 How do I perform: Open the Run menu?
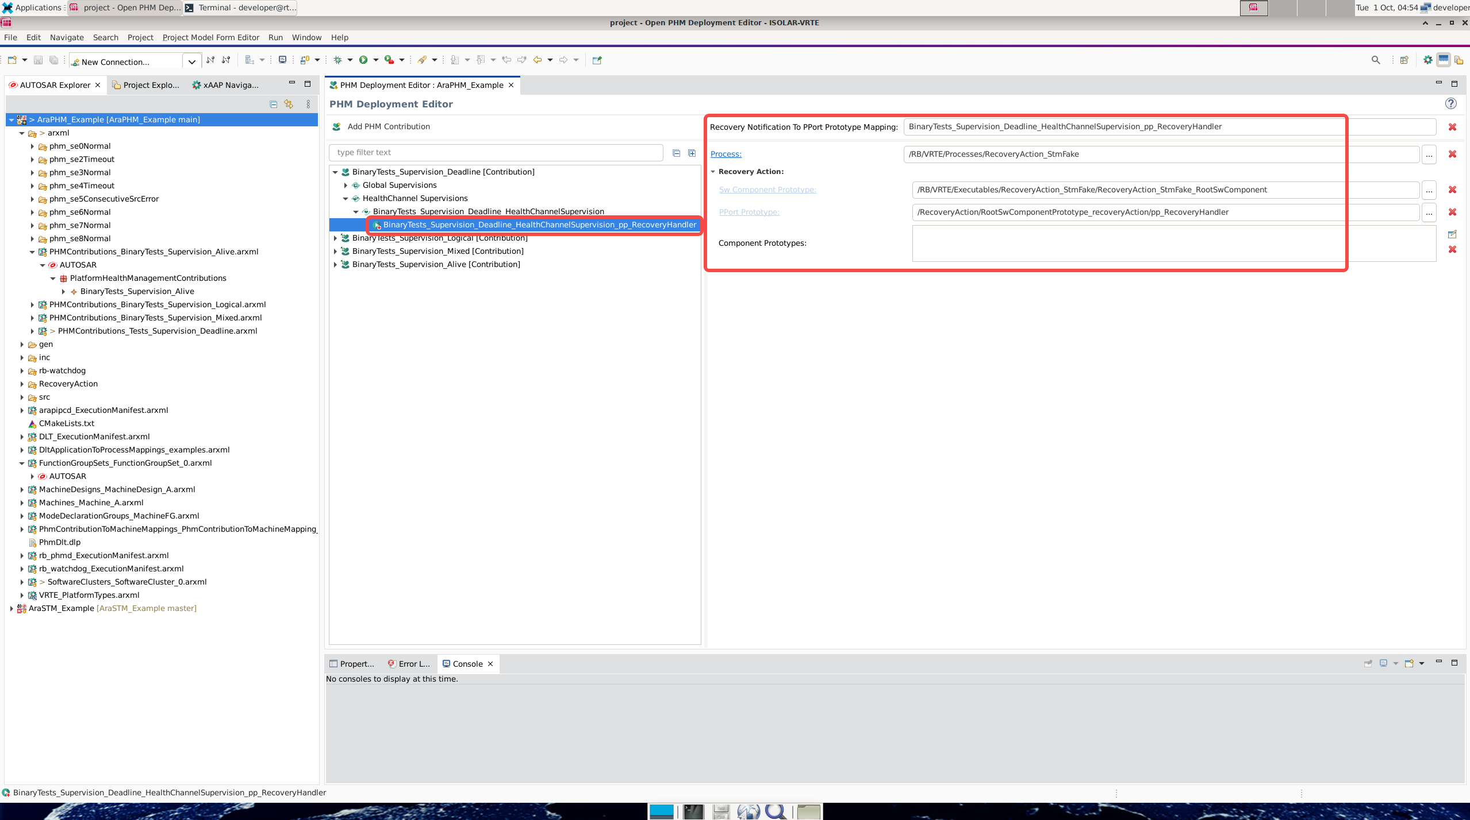click(x=275, y=37)
